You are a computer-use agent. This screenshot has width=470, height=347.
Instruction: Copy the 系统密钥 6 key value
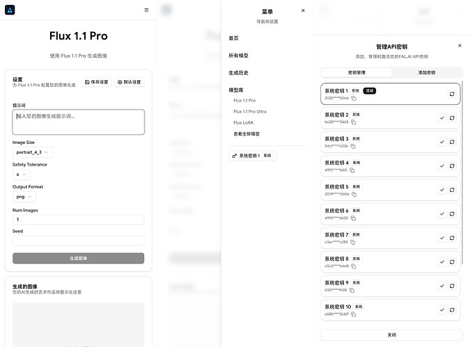pyautogui.click(x=354, y=218)
